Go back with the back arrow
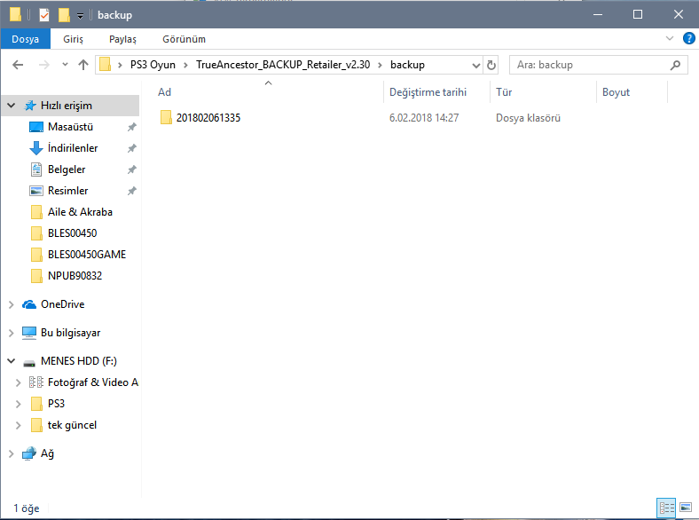Screen dimensions: 699x520 (18, 65)
